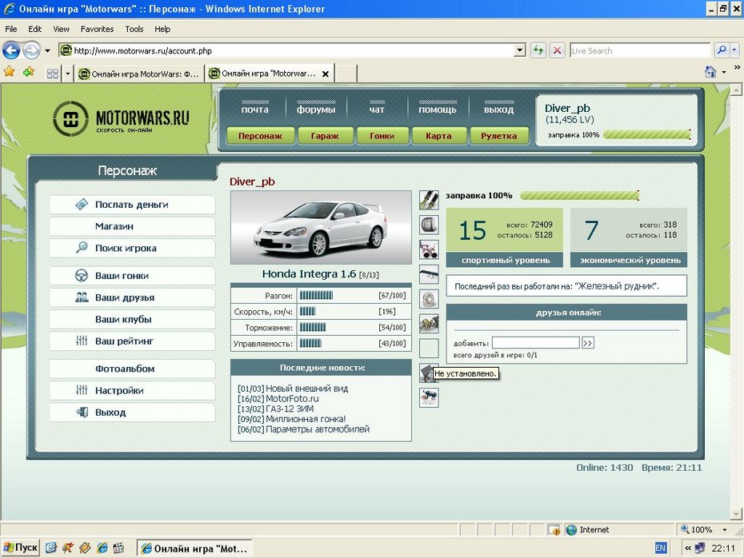This screenshot has height=558, width=744.
Task: Open чат link in header
Action: click(x=377, y=109)
